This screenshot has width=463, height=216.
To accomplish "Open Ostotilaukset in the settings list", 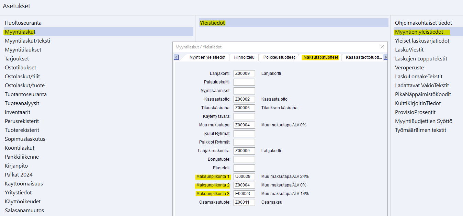I will pyautogui.click(x=21, y=68).
